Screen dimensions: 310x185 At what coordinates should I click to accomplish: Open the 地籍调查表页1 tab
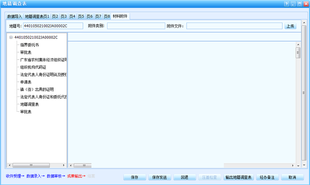(37, 17)
